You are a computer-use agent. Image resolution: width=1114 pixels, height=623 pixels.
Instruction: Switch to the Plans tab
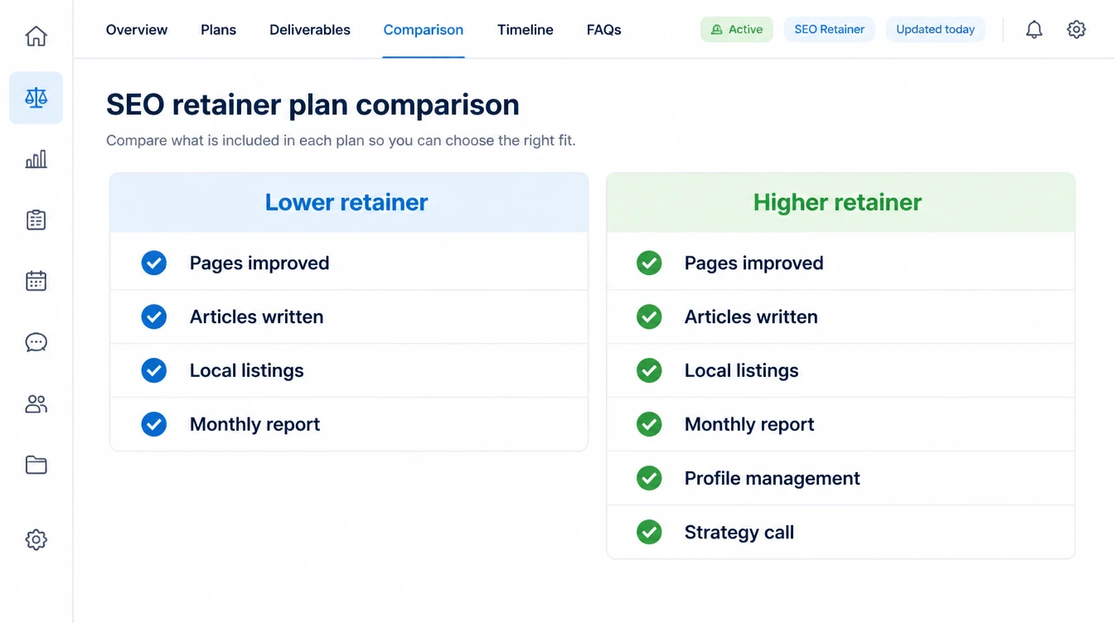(x=218, y=30)
